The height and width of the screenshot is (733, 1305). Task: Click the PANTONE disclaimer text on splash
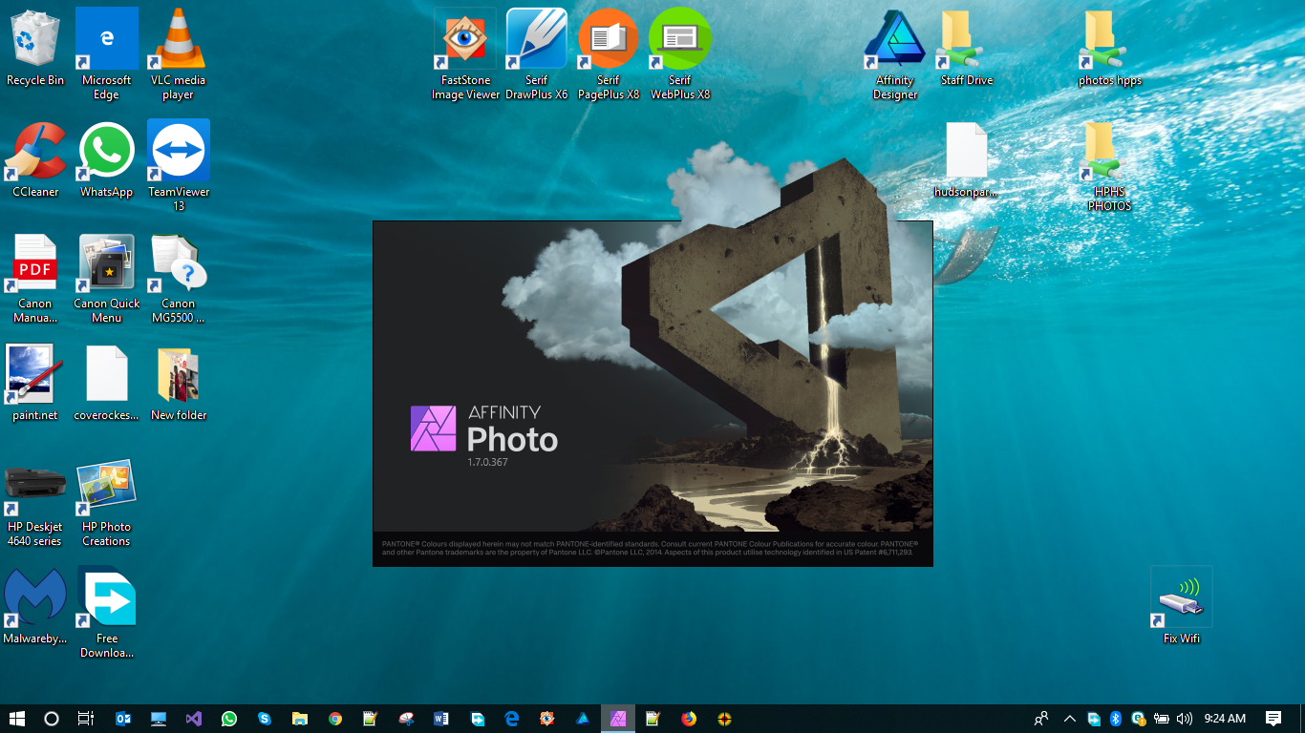click(648, 548)
